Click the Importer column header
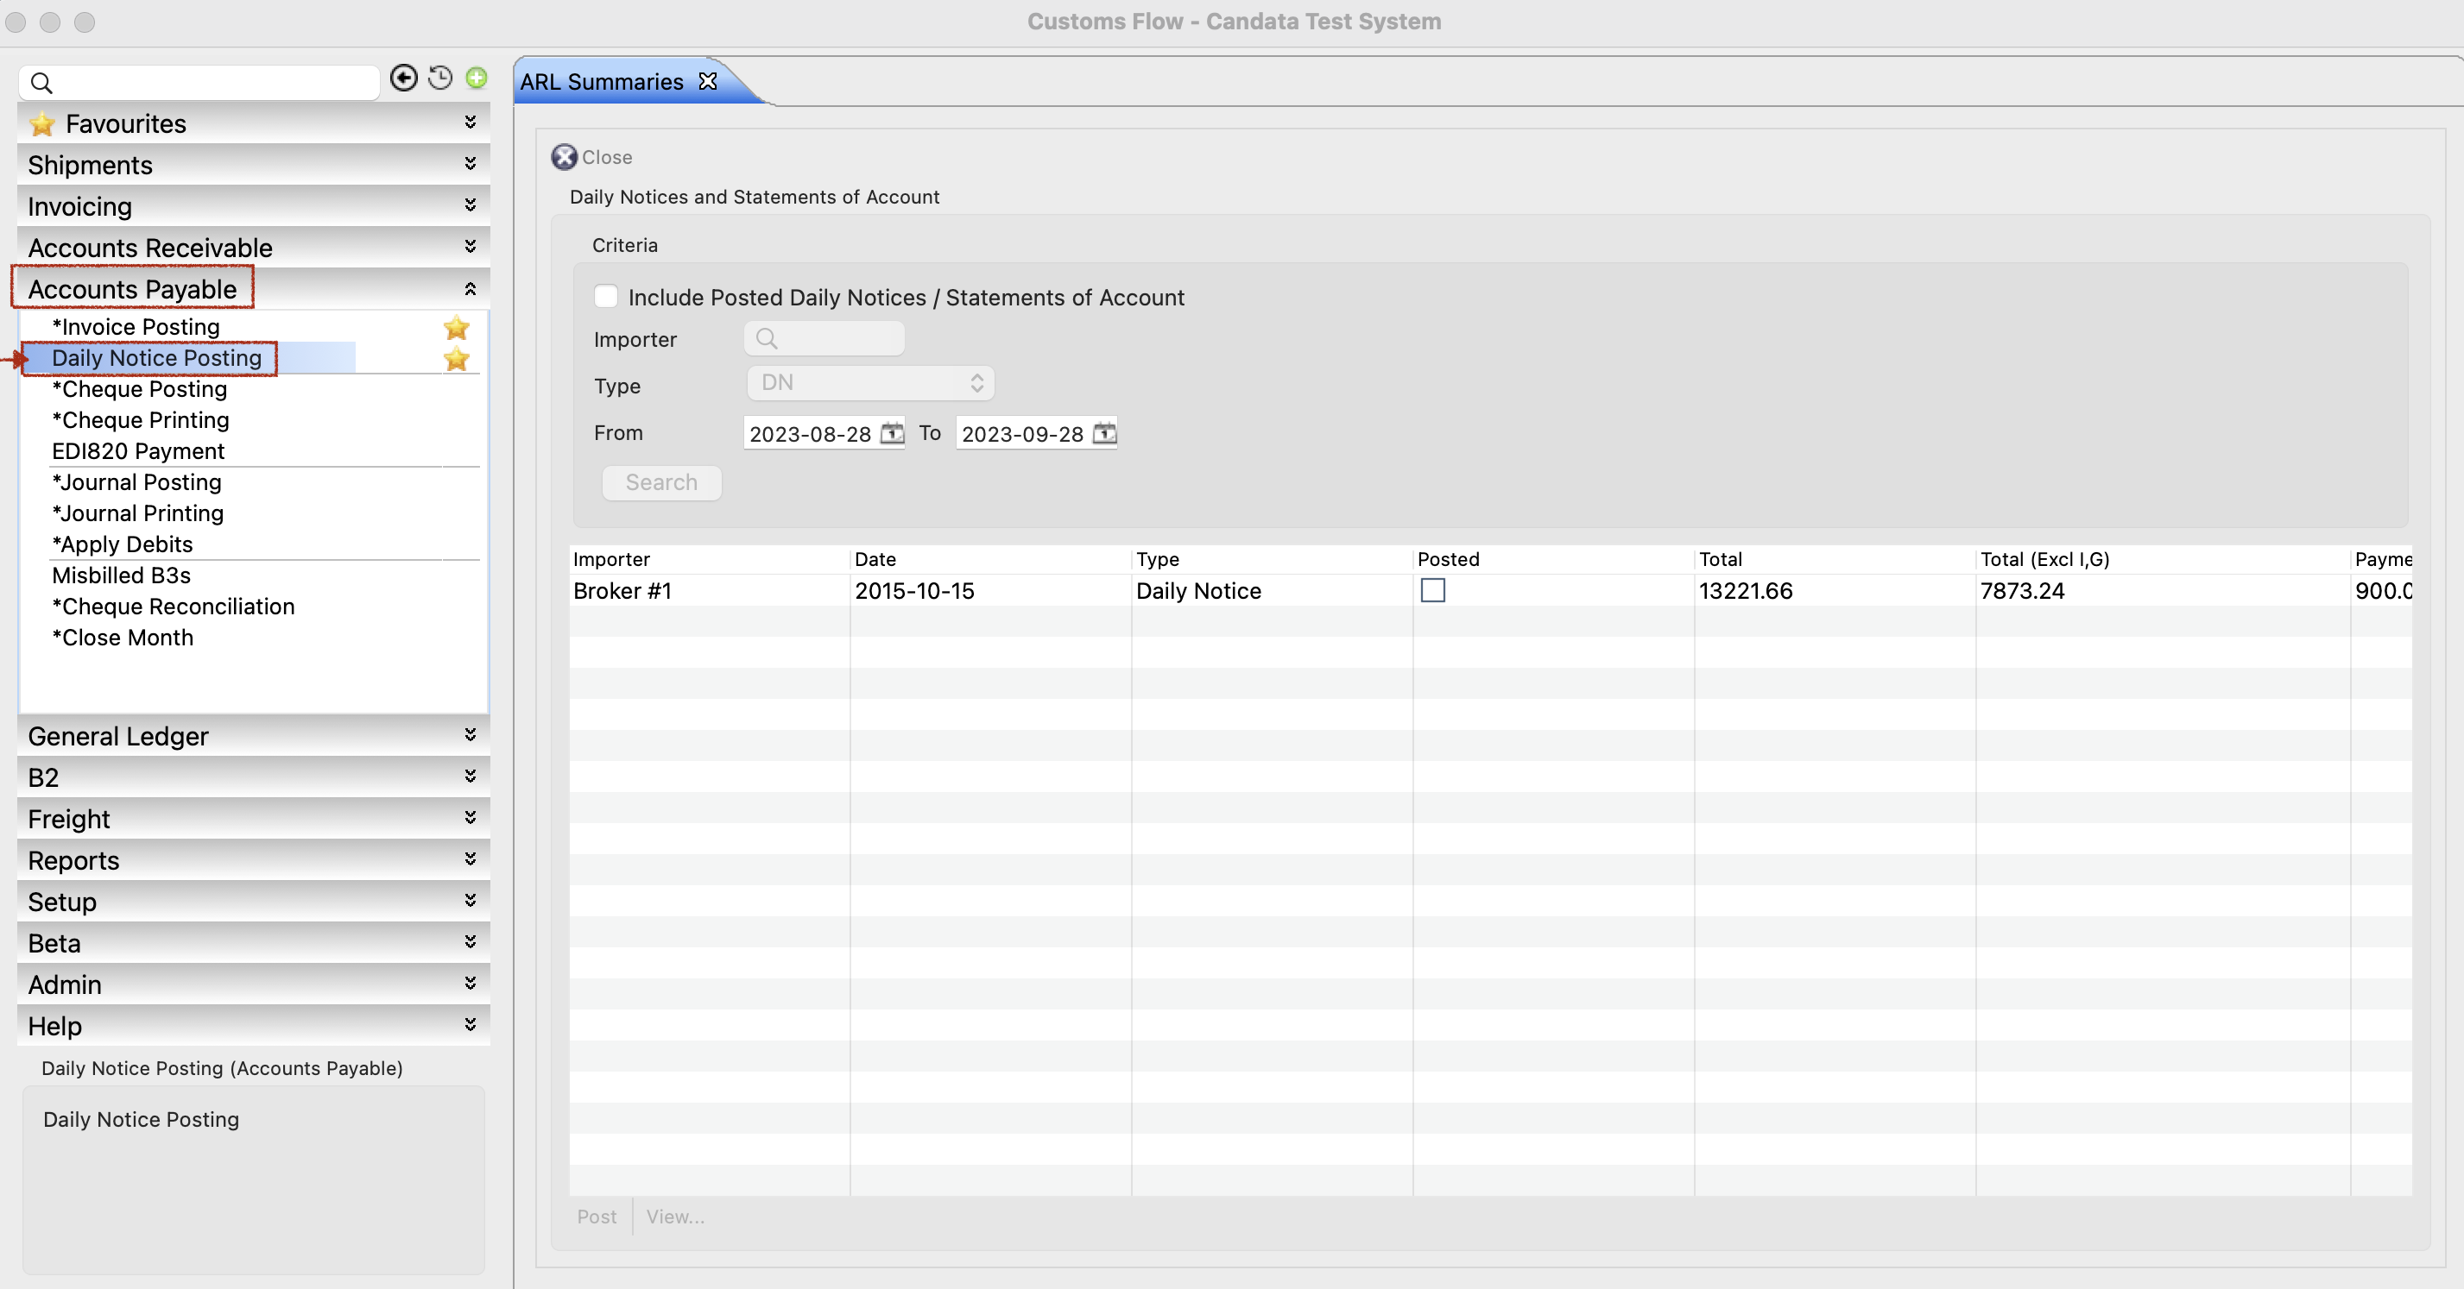This screenshot has width=2464, height=1289. point(709,559)
